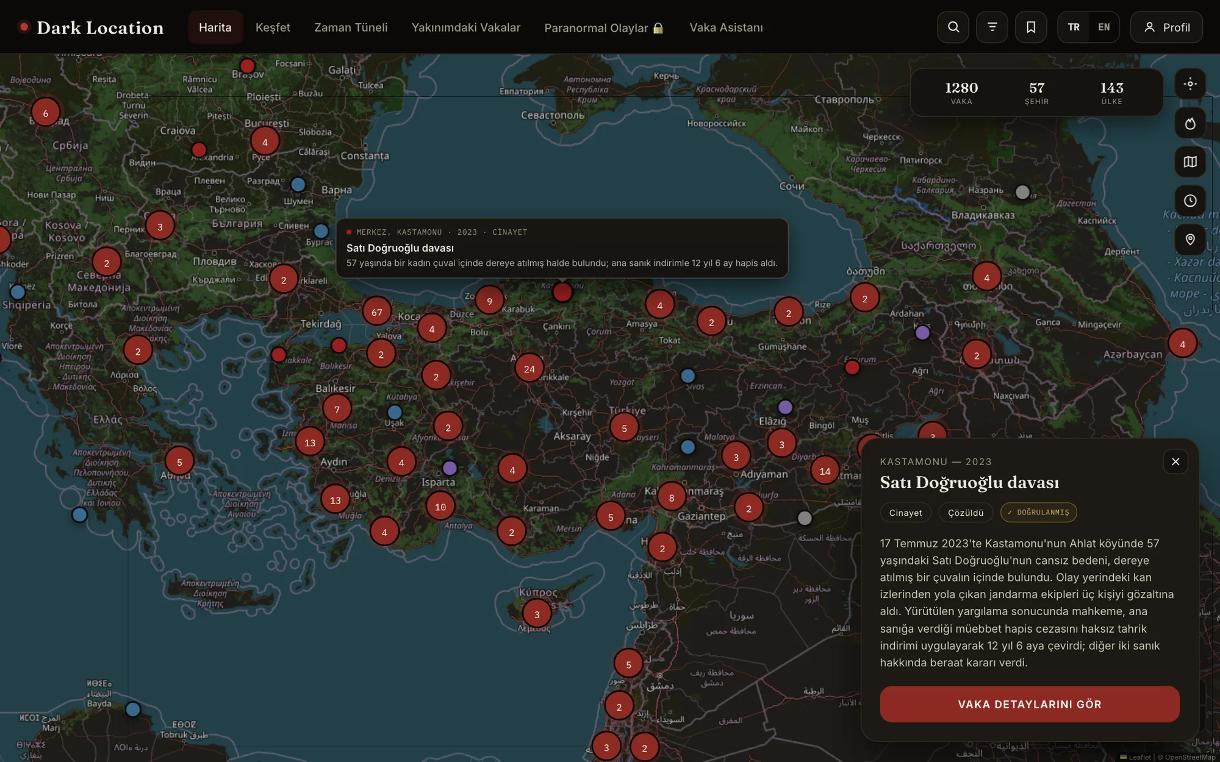Screen dimensions: 1220x762
Task: Open the OpenStreetMap attribution link
Action: 1189,757
